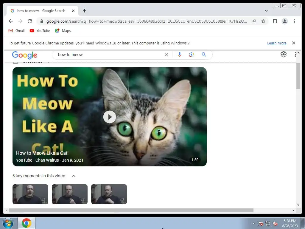
Task: Clear the search query
Action: click(166, 55)
